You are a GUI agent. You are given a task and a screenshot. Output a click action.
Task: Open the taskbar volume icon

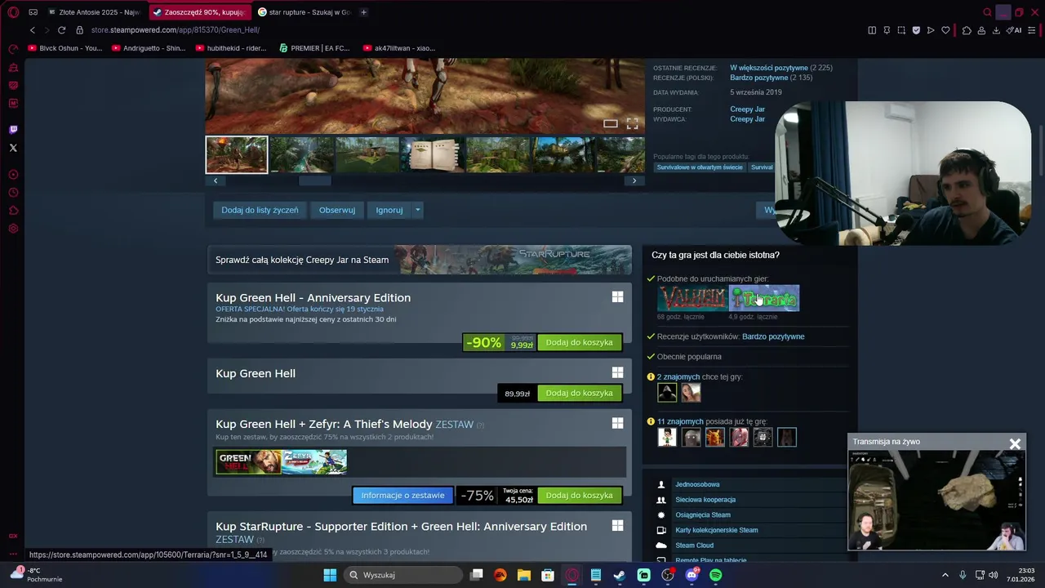tap(994, 575)
